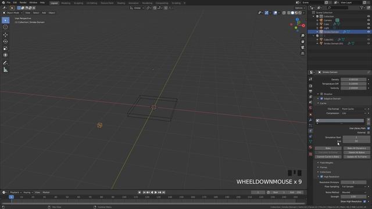372x209 pixels.
Task: Open the Object Constraints properties tab
Action: (x=310, y=136)
